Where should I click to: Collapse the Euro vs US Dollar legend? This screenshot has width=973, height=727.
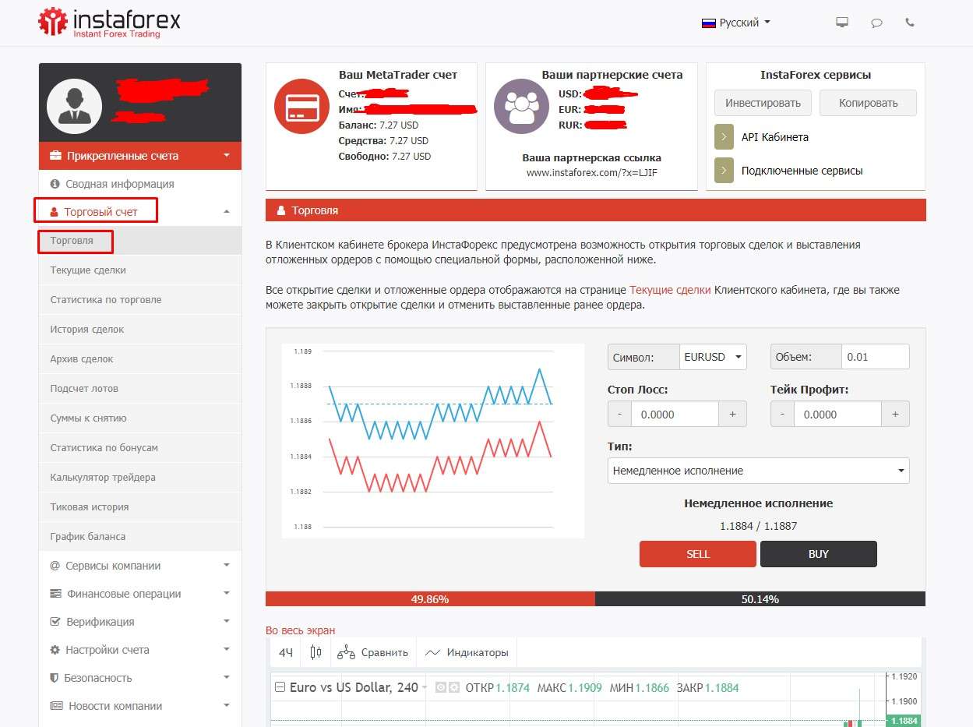[x=280, y=687]
